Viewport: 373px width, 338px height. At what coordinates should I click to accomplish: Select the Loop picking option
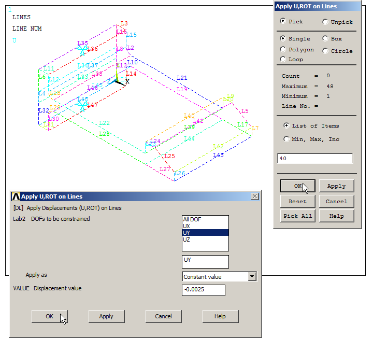[283, 59]
